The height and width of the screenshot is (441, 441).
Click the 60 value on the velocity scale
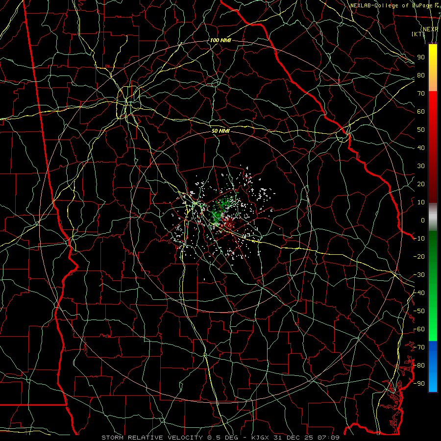pyautogui.click(x=421, y=111)
